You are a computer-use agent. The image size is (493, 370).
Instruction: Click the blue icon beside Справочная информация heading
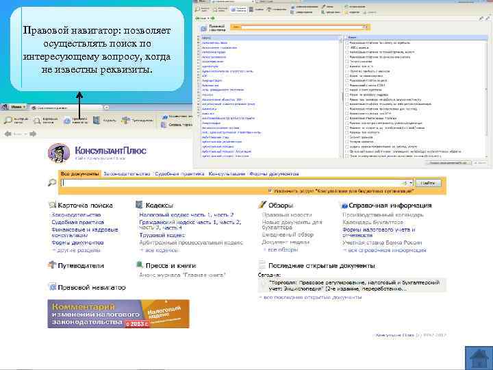tap(344, 206)
